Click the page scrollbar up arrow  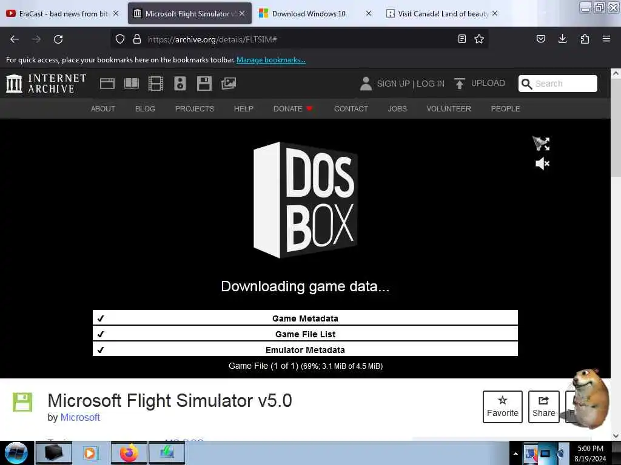pyautogui.click(x=616, y=73)
